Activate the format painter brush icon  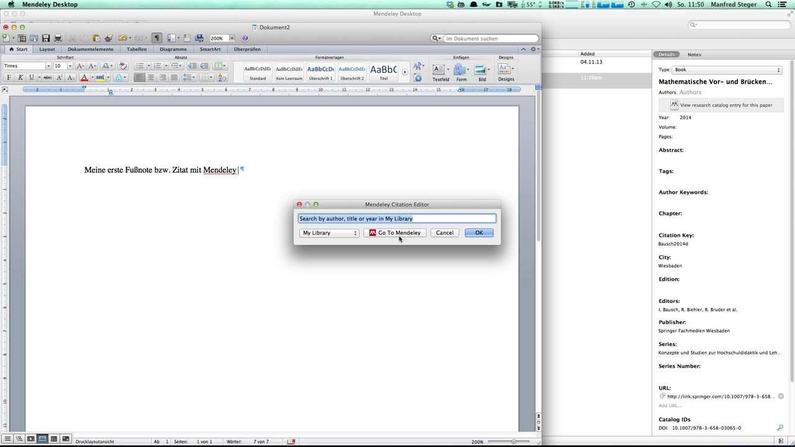click(109, 38)
